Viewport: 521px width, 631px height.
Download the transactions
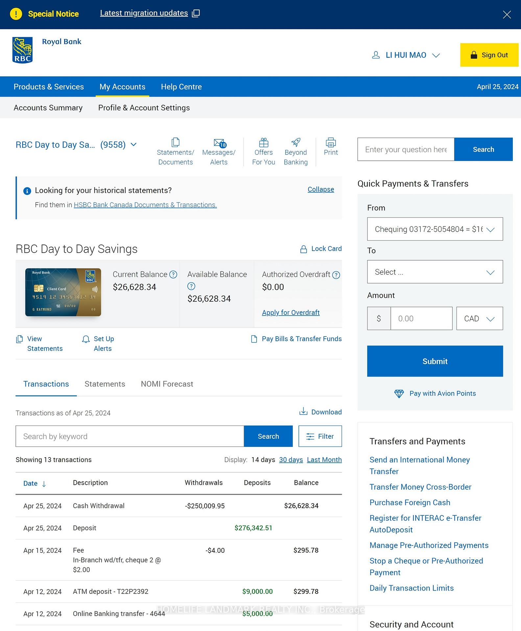(320, 412)
